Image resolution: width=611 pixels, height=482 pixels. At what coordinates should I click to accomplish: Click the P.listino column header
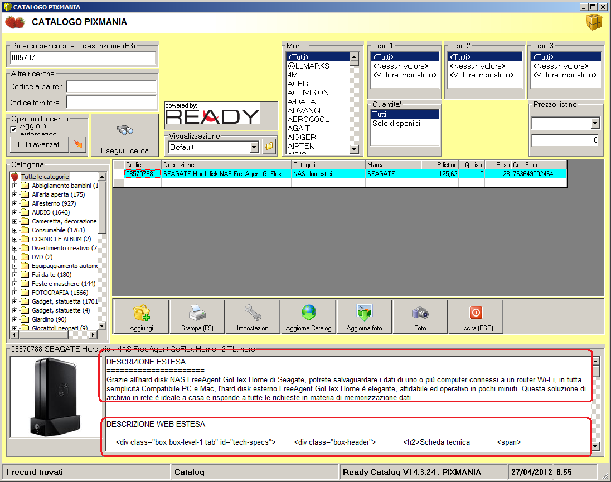point(439,165)
